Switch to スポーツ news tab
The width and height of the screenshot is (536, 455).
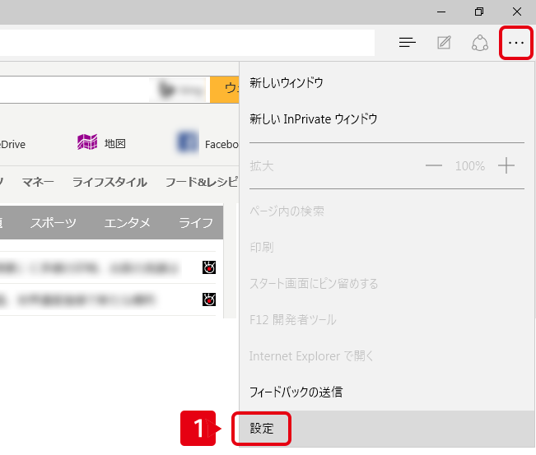click(54, 223)
